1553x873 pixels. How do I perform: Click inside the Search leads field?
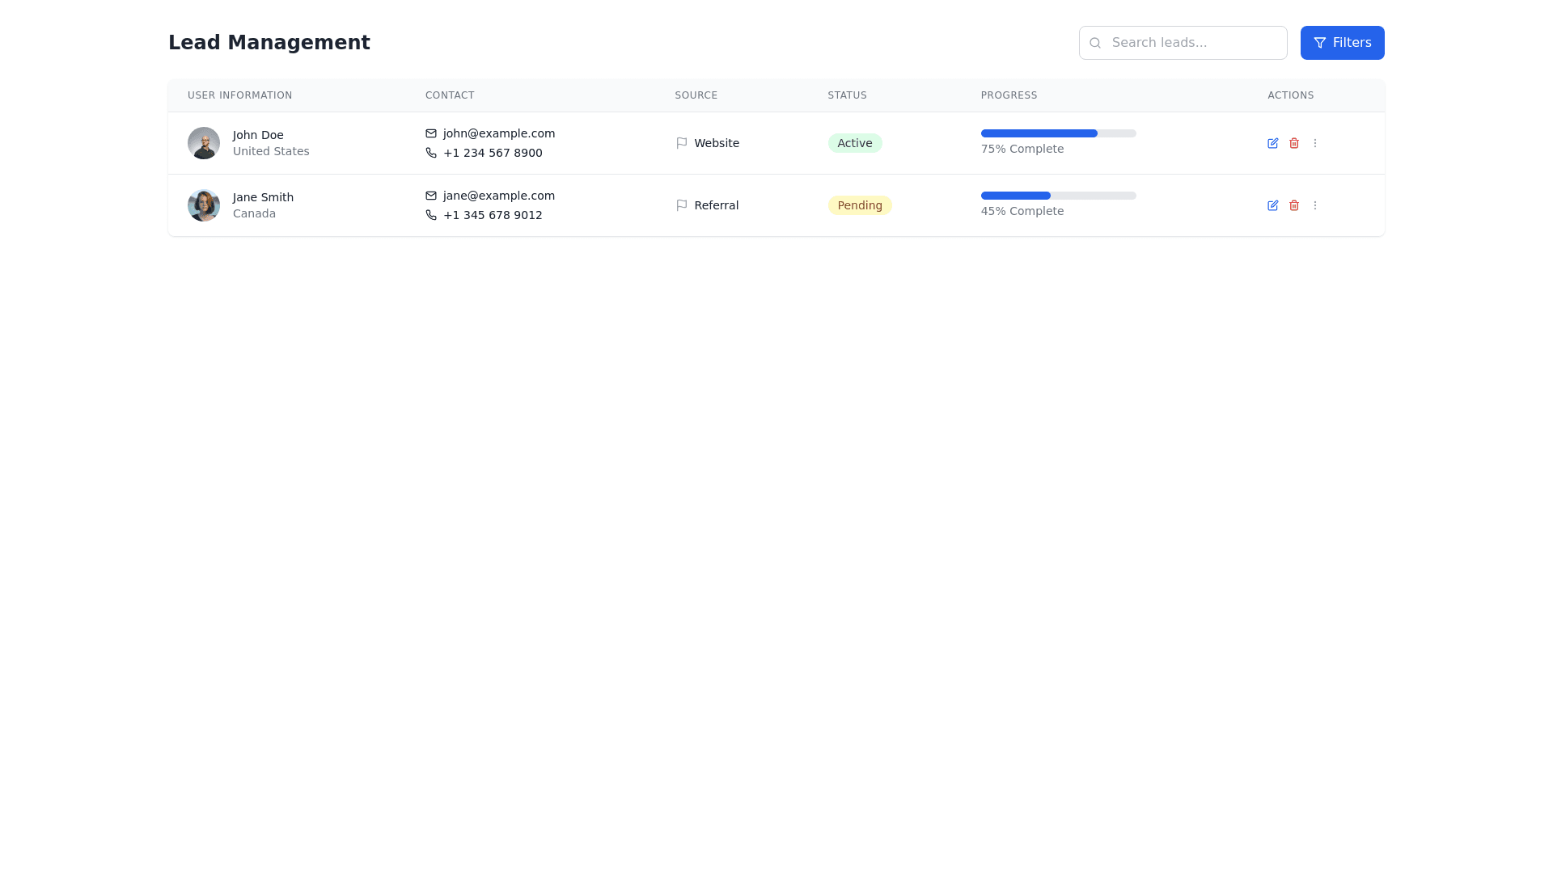(x=1183, y=42)
